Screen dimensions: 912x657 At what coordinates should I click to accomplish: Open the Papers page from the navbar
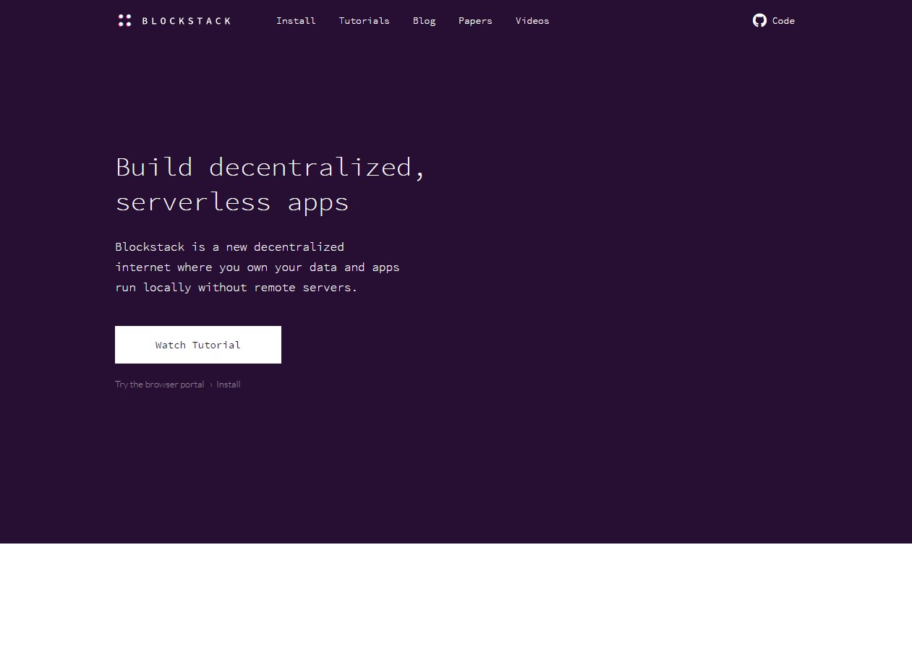tap(475, 21)
